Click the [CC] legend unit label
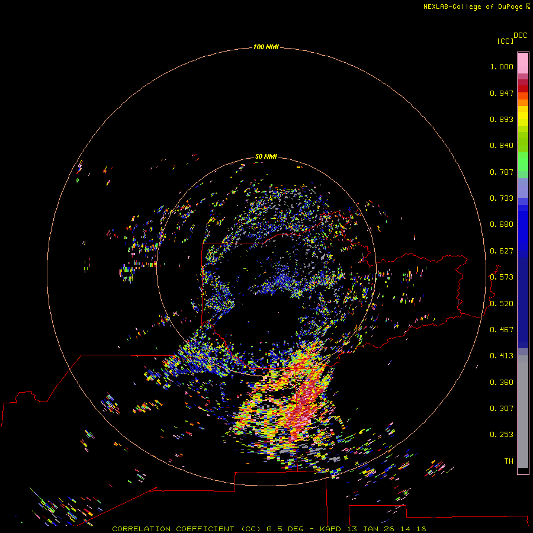 [x=505, y=41]
